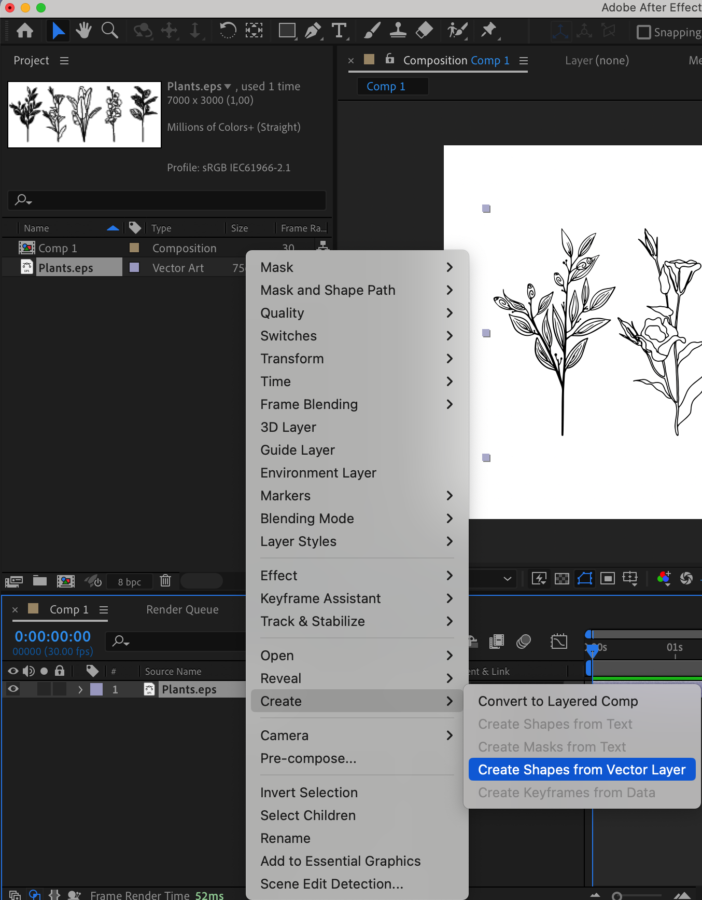Select the Pen tool

tap(313, 31)
